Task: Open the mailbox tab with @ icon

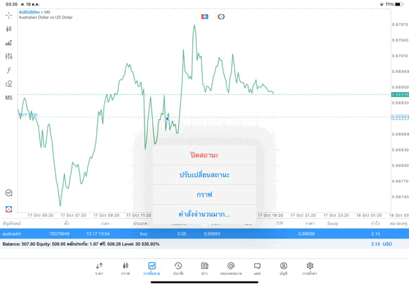Action: tap(231, 268)
